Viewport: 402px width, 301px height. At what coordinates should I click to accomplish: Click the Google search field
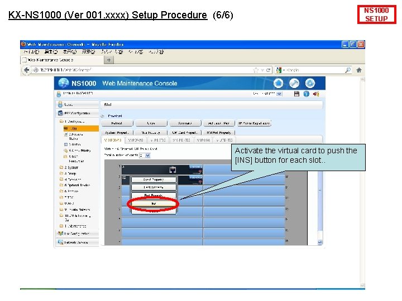coord(315,70)
